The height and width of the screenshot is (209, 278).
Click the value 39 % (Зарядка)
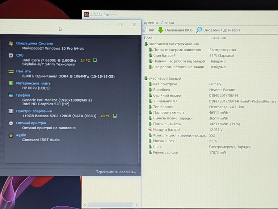pos(221,56)
